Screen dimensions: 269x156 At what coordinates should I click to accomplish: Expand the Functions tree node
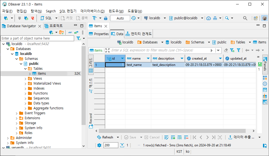(x=25, y=94)
